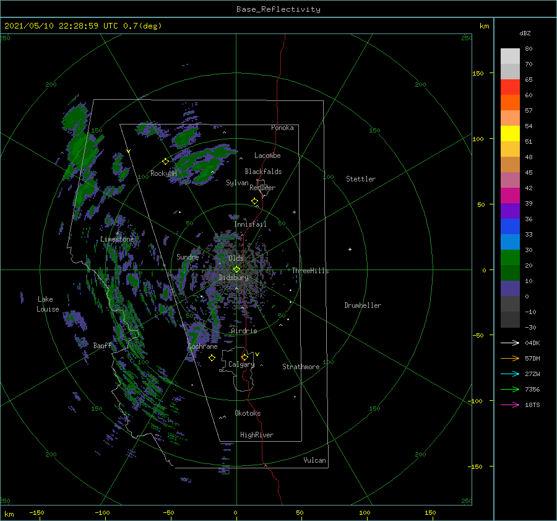Click the white 04DK arrow in legend
This screenshot has height=521, width=557.
pos(510,343)
